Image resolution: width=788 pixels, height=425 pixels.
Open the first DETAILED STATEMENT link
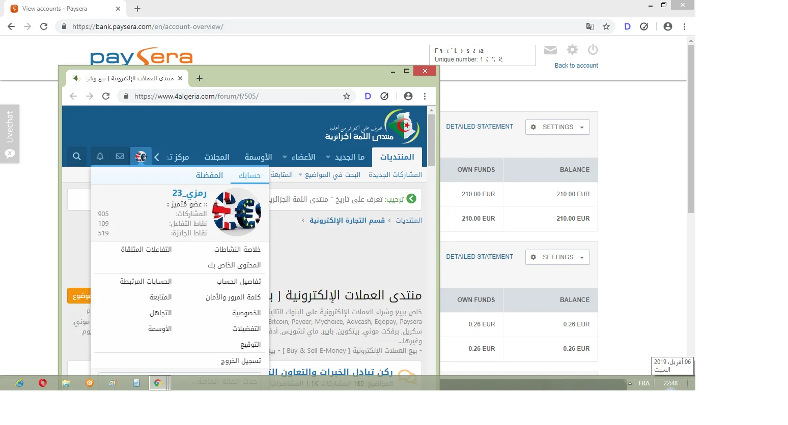pyautogui.click(x=480, y=127)
